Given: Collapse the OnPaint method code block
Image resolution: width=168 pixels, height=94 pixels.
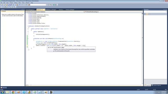Looking at the screenshot, I should coord(28,39).
